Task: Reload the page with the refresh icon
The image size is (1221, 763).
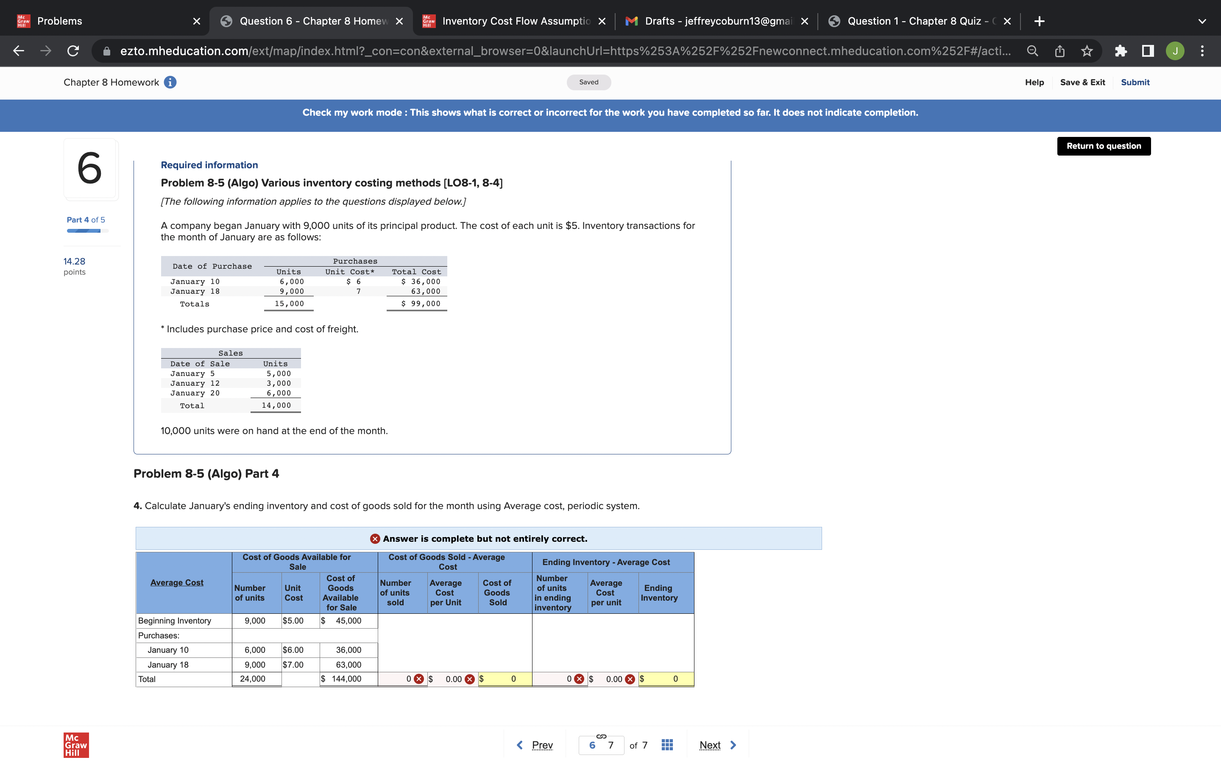Action: point(73,51)
